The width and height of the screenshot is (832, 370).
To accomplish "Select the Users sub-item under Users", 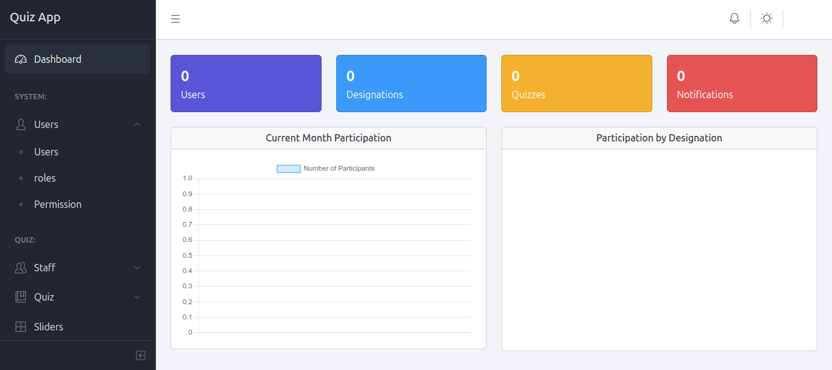I will [x=46, y=152].
